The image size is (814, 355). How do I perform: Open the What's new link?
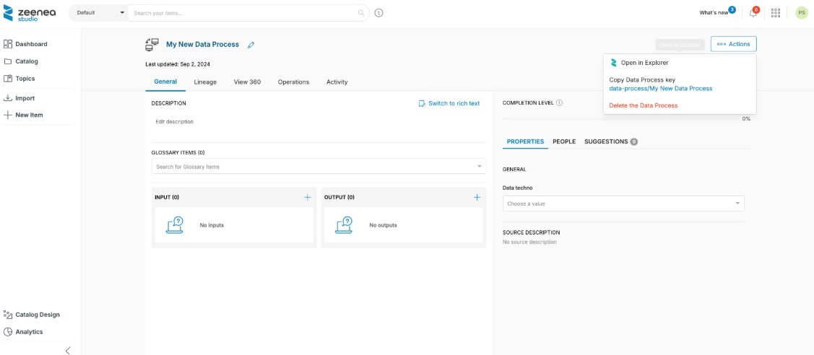pos(714,13)
